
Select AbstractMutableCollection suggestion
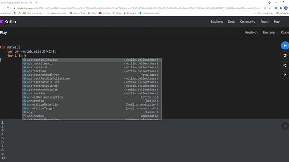pyautogui.click(x=92, y=78)
